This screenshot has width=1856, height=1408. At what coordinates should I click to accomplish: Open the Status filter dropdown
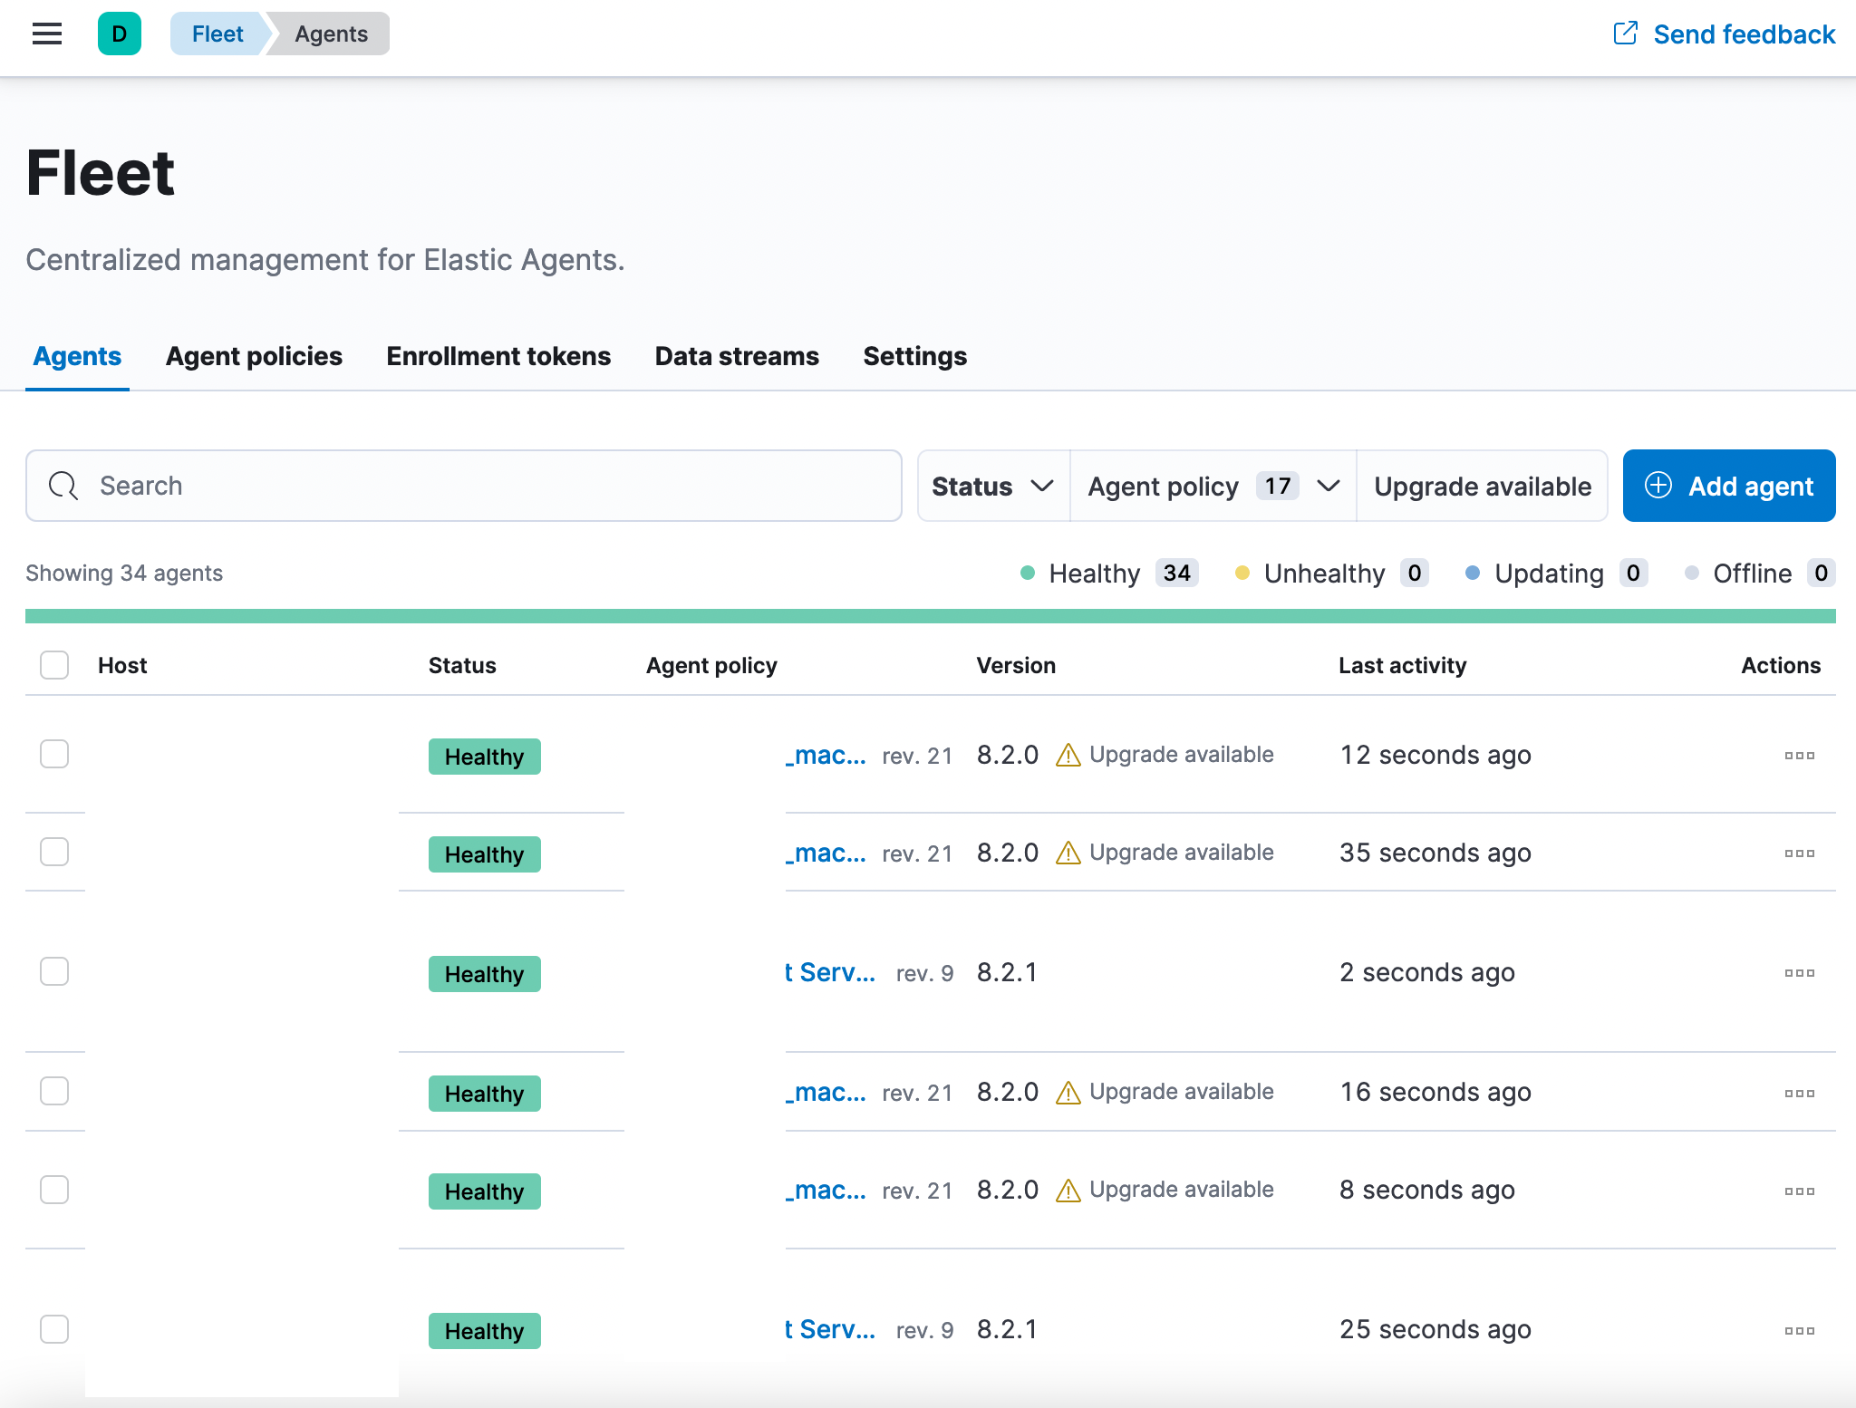coord(993,486)
